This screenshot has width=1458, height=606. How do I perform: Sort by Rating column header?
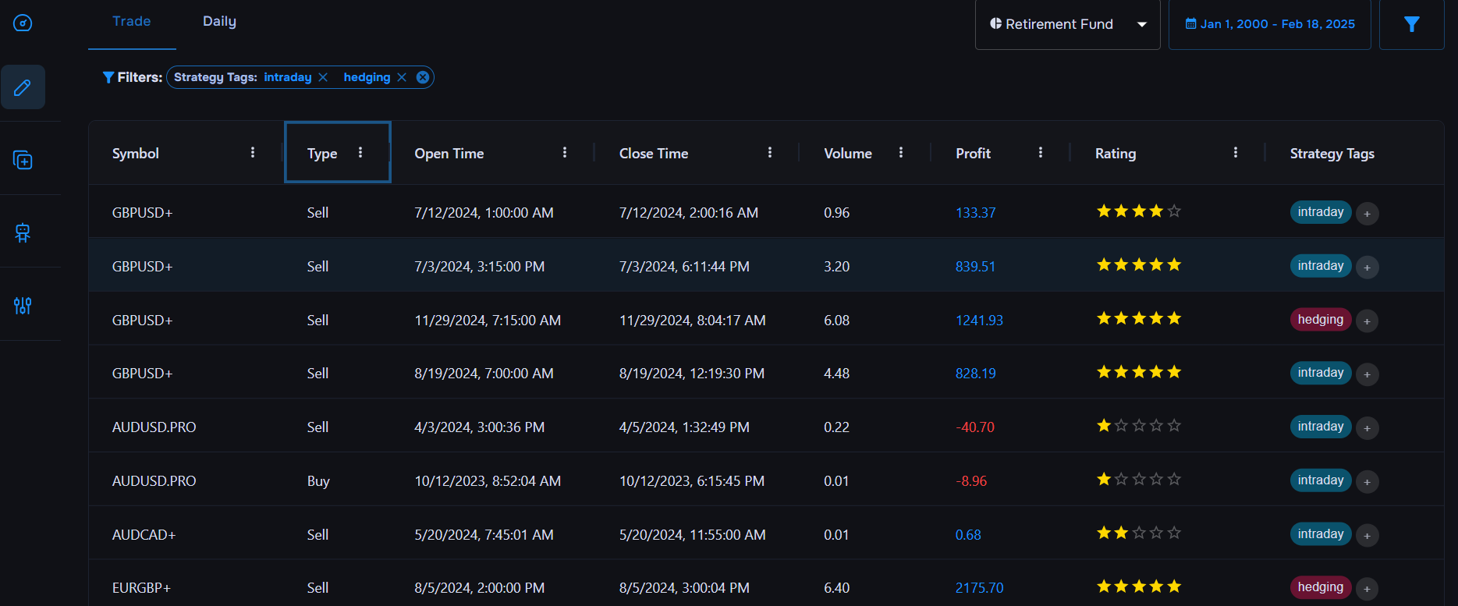coord(1116,154)
